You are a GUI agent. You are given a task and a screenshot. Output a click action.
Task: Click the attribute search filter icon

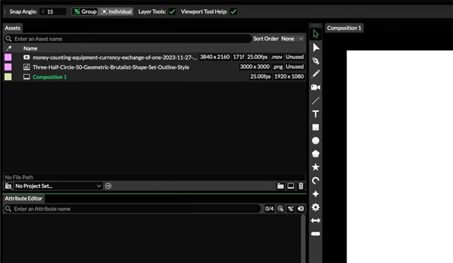(x=280, y=209)
